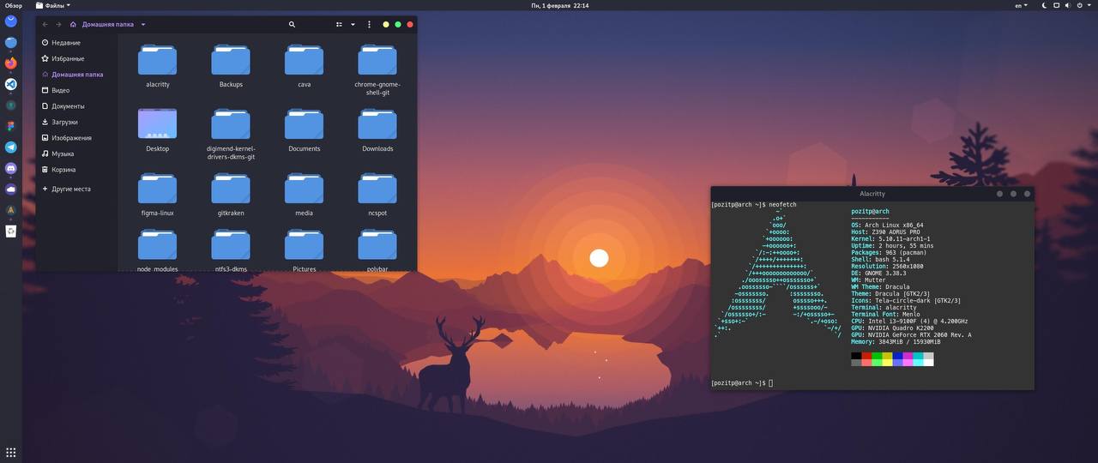1098x463 pixels.
Task: Open the clock 'Пн, 1 февраля 22:14'
Action: tap(559, 5)
